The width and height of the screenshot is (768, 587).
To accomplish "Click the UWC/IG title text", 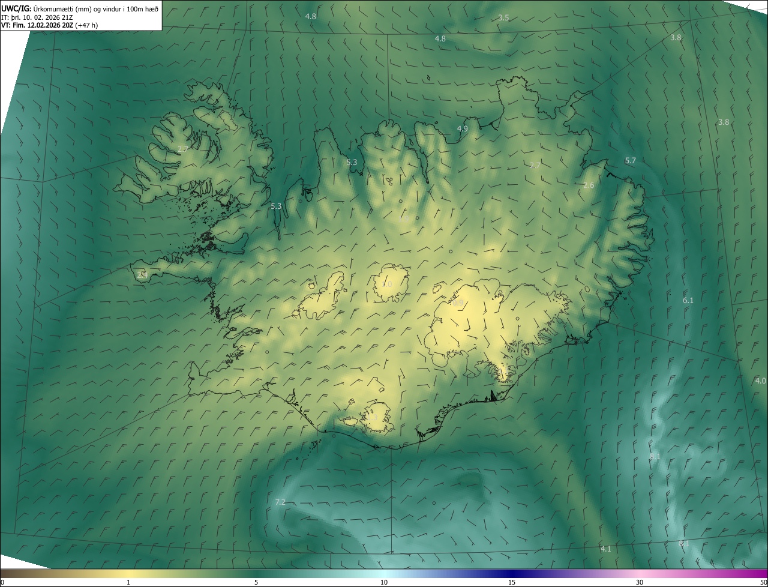I will click(16, 8).
